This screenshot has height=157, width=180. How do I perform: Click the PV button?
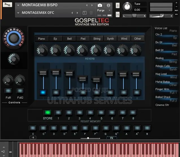176,14
